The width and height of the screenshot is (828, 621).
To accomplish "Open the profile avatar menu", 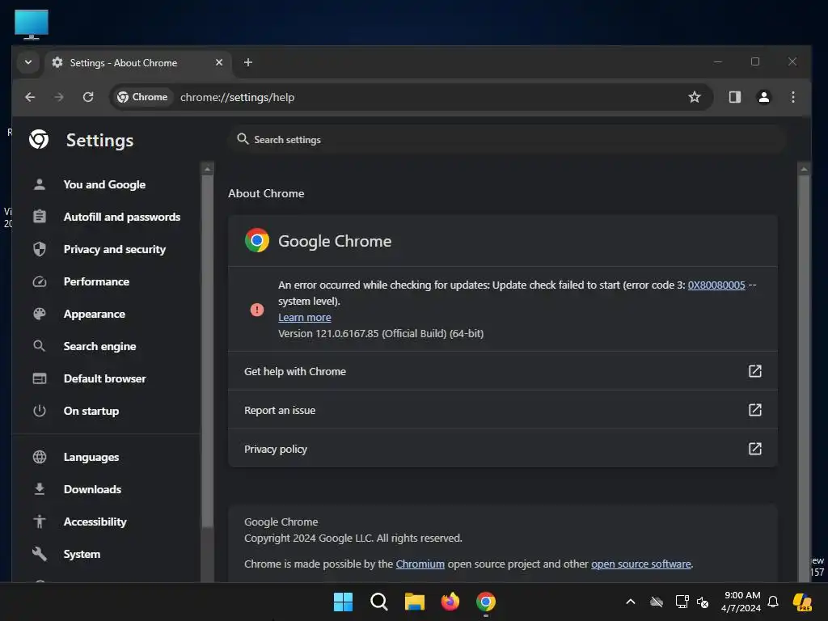I will click(x=763, y=97).
